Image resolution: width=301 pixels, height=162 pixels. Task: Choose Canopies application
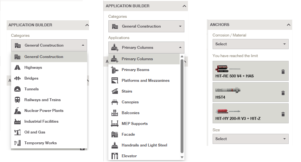pyautogui.click(x=144, y=102)
